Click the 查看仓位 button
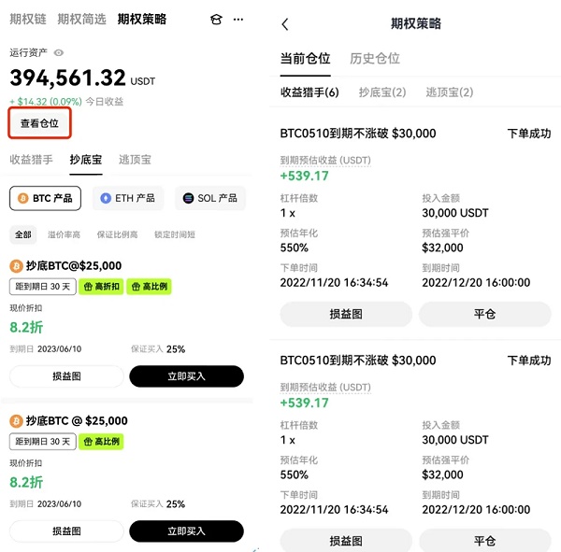 point(39,123)
